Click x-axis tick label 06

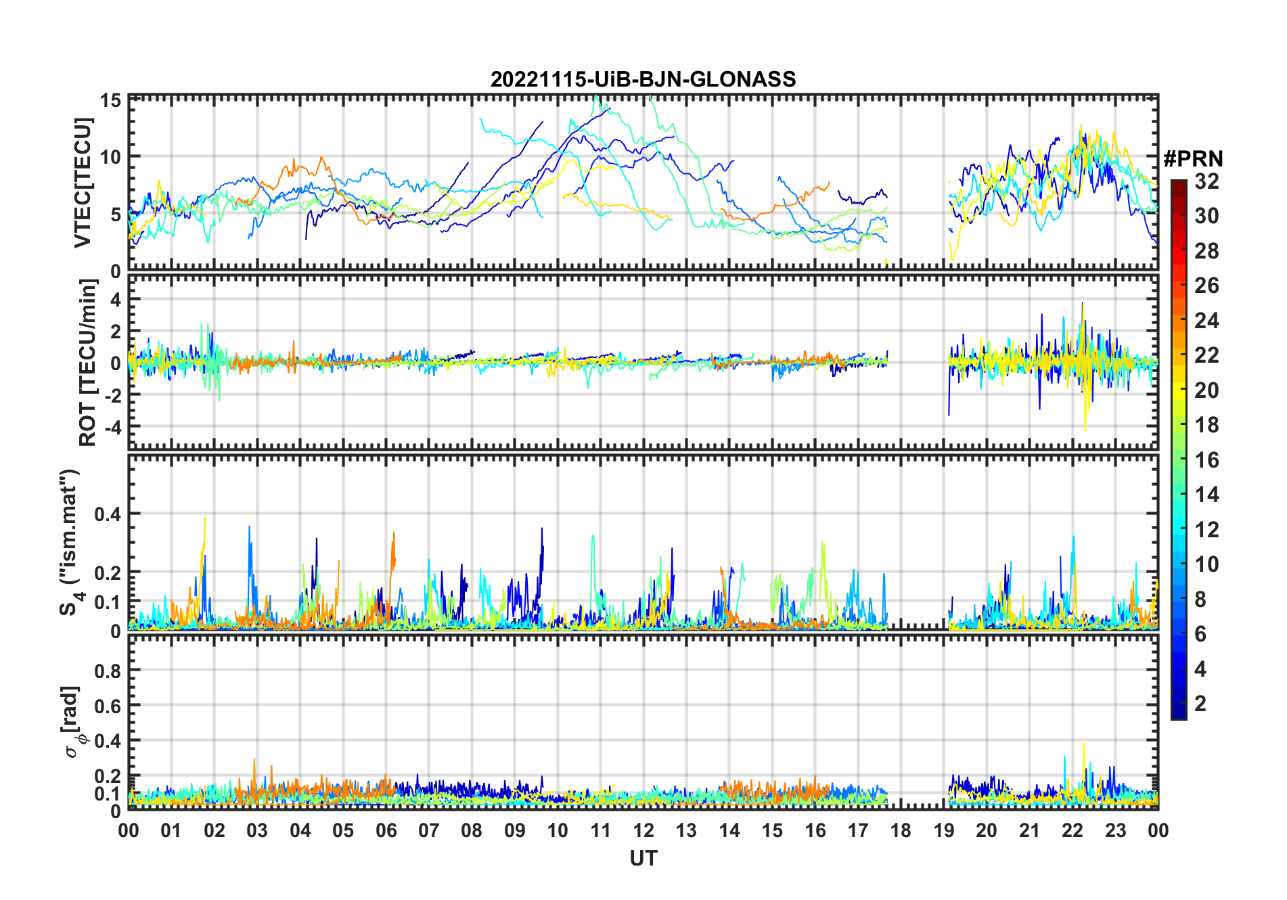pyautogui.click(x=386, y=830)
